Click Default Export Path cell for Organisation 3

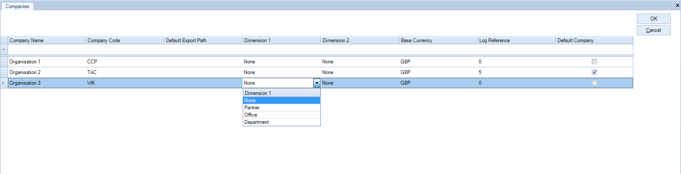[203, 83]
